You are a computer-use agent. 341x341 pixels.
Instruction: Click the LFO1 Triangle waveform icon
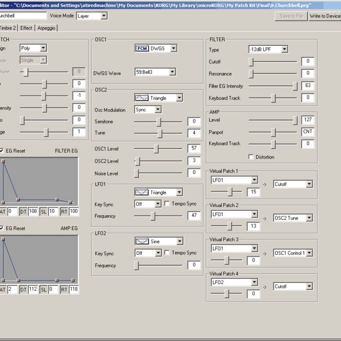point(142,192)
